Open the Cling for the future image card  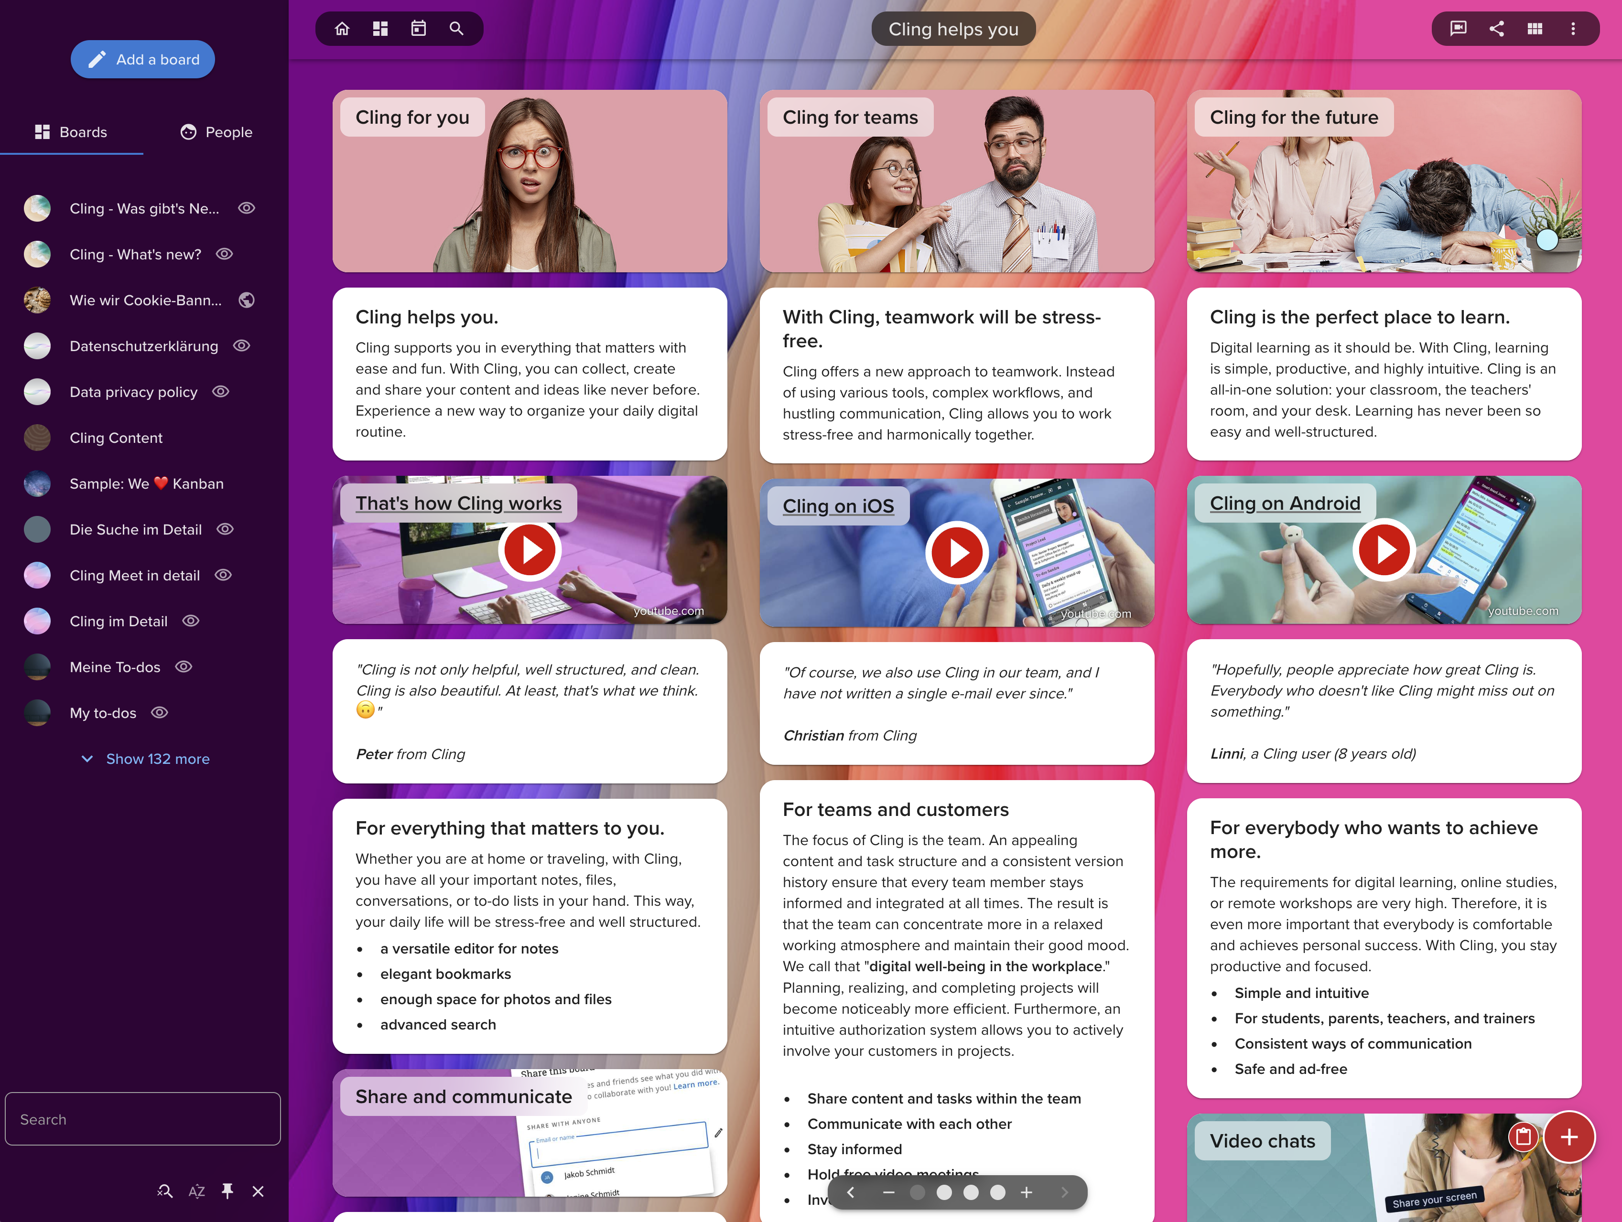pyautogui.click(x=1384, y=181)
